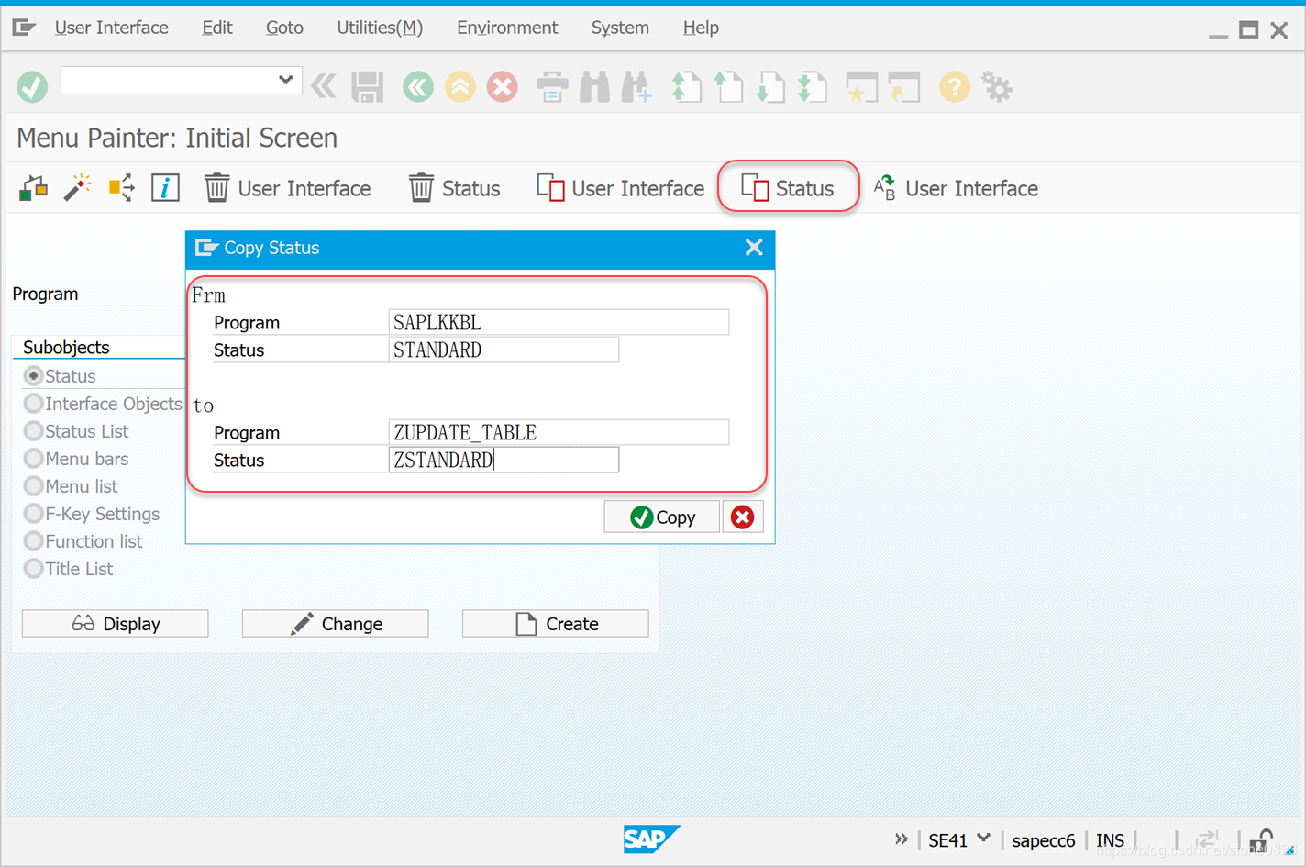Click Rename User Interface toolbar button
Image resolution: width=1306 pixels, height=867 pixels.
[956, 188]
